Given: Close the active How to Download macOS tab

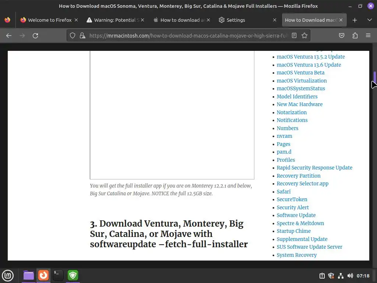Looking at the screenshot, I should pyautogui.click(x=341, y=20).
